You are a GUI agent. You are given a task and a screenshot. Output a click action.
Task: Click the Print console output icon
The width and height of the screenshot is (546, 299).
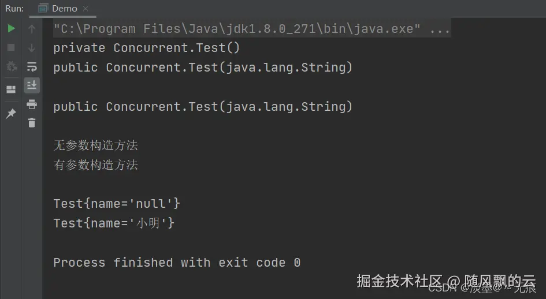[x=32, y=104]
